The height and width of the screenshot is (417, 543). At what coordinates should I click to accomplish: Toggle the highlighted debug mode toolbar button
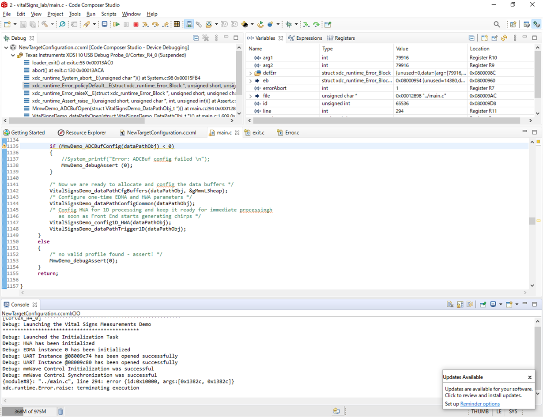click(189, 24)
